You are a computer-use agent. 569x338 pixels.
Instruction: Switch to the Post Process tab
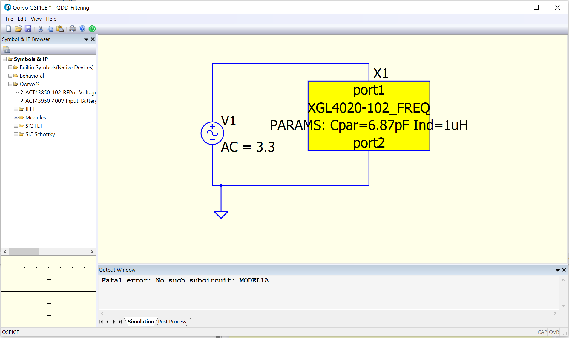pos(172,322)
